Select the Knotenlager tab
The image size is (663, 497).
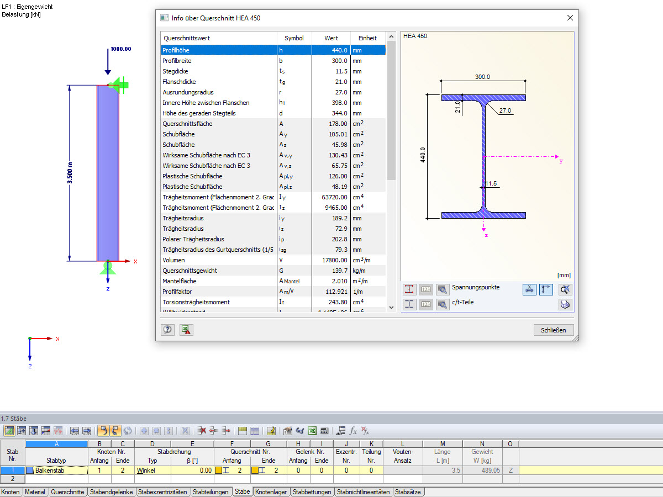(271, 492)
